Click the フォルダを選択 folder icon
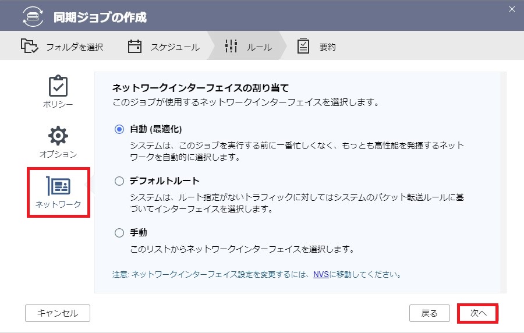Image resolution: width=524 pixels, height=333 pixels. tap(30, 46)
